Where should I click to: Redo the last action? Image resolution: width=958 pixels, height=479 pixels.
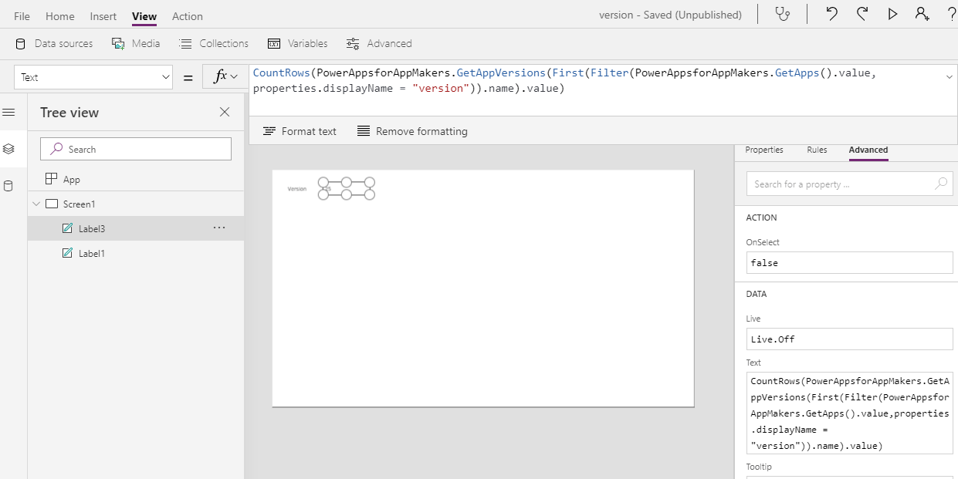862,14
